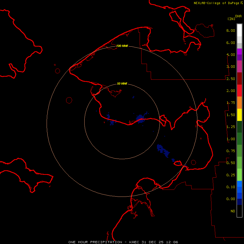
Task: Click the 100 NMI range ring label
Action: 122,46
